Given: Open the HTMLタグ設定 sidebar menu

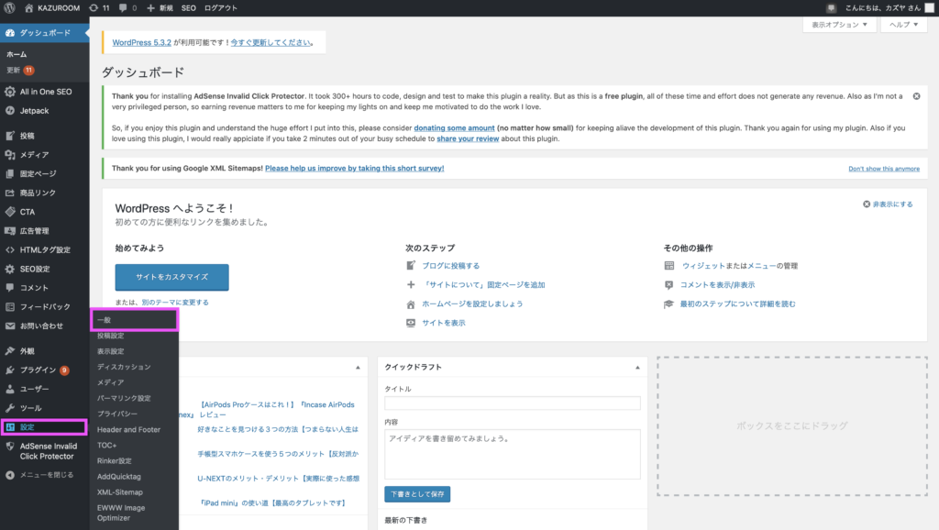Looking at the screenshot, I should [x=45, y=249].
